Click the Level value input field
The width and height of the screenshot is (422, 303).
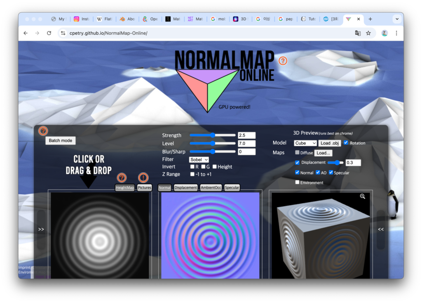246,144
